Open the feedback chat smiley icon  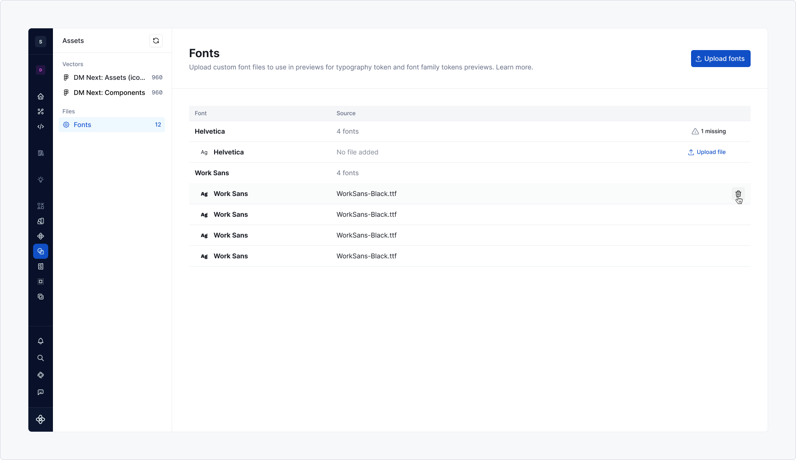[x=41, y=392]
